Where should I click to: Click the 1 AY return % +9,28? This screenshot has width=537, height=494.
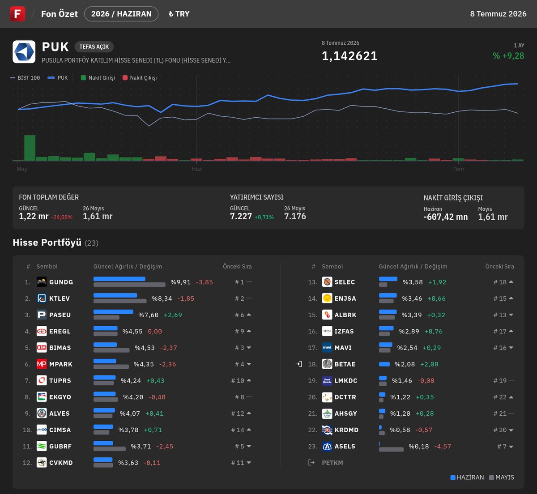click(508, 56)
